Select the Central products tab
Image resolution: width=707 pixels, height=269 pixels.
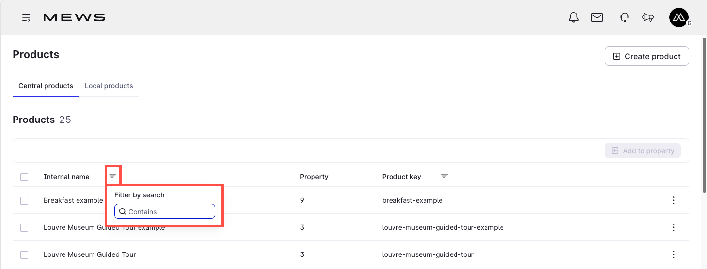click(x=46, y=86)
